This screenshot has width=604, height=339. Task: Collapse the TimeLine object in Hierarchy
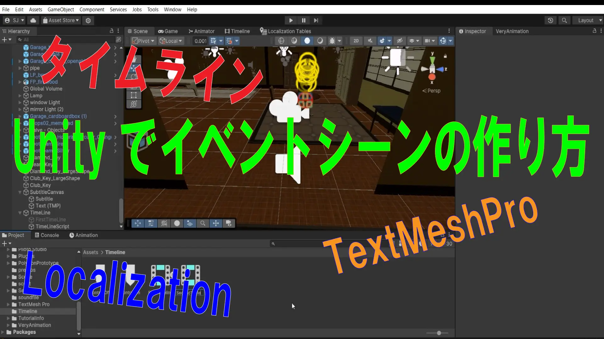click(x=20, y=213)
